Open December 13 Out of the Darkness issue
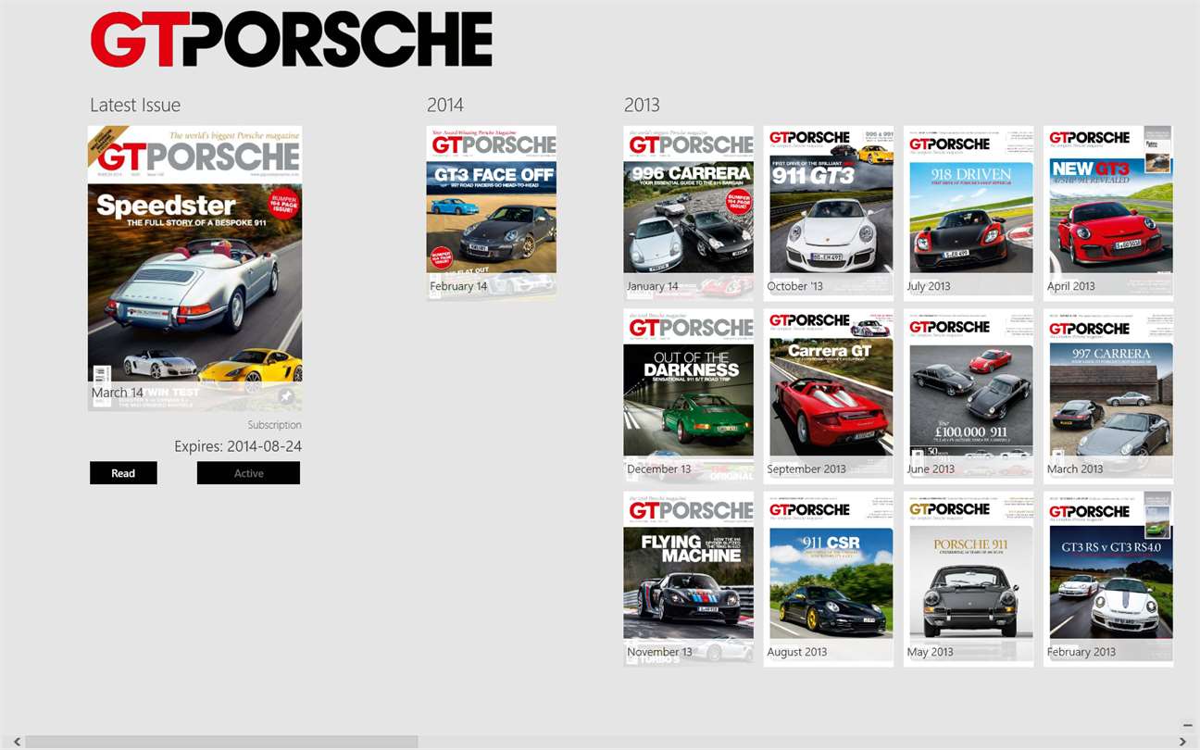 pos(688,395)
